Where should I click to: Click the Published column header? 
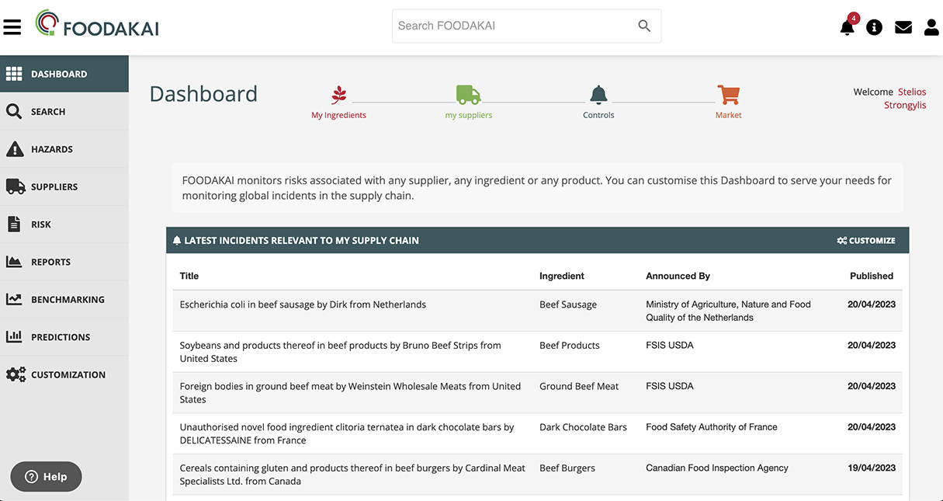[x=872, y=276]
